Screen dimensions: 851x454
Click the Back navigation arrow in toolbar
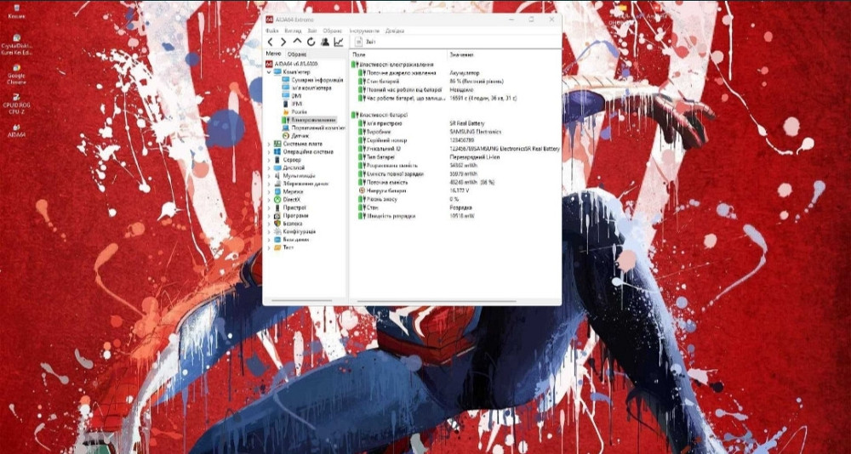point(271,41)
